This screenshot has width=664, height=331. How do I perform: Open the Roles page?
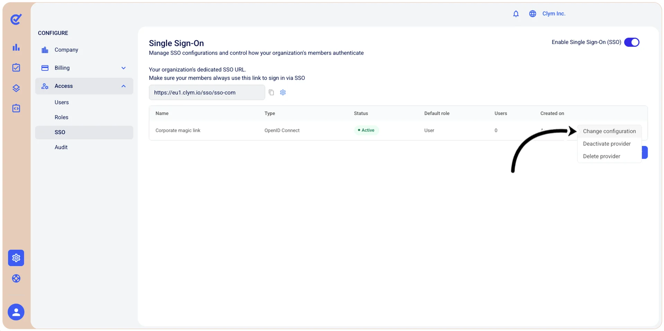(x=61, y=117)
